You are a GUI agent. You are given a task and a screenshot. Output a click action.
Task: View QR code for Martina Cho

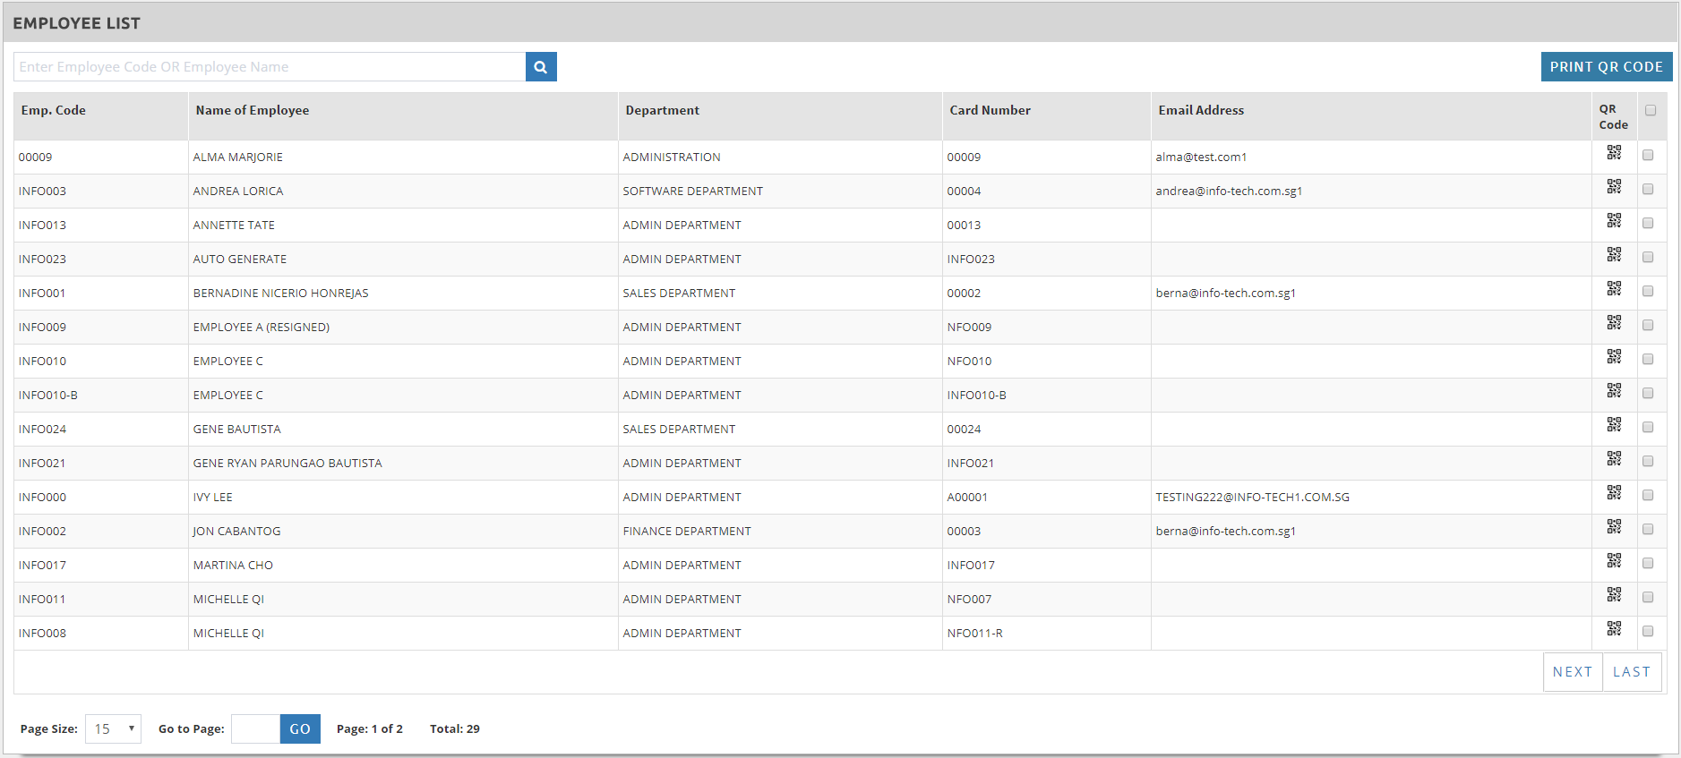[1614, 561]
